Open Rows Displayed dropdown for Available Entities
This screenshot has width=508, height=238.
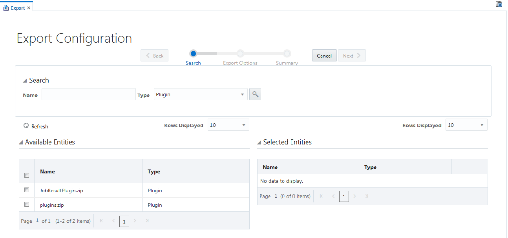[x=228, y=125]
